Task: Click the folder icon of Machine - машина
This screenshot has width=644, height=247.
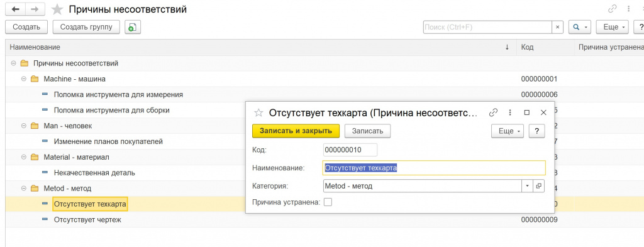Action: point(35,79)
